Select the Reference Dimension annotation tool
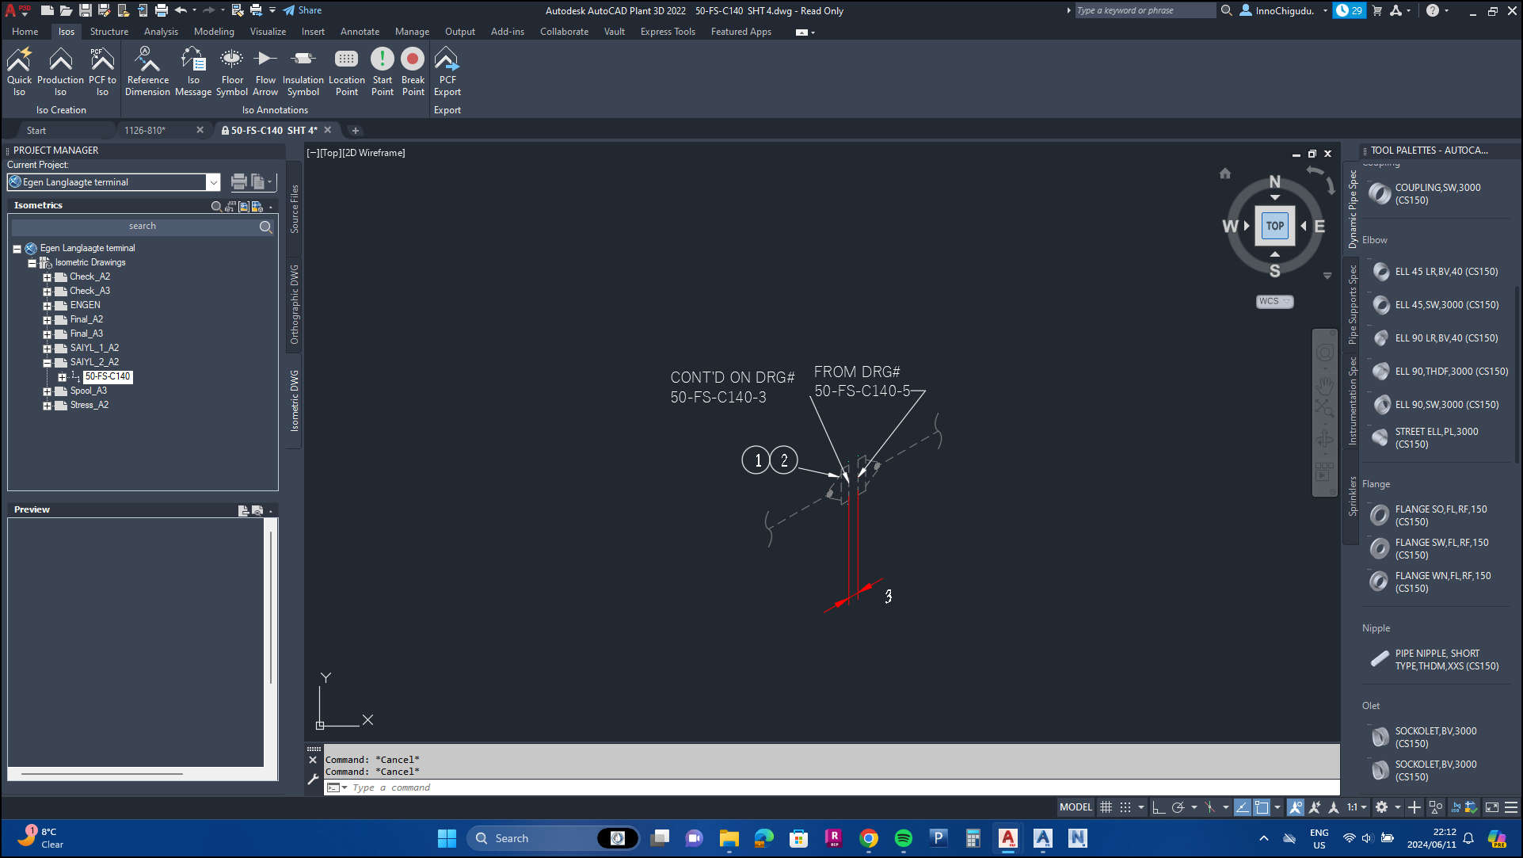Screen dimensions: 1523x858 147,71
